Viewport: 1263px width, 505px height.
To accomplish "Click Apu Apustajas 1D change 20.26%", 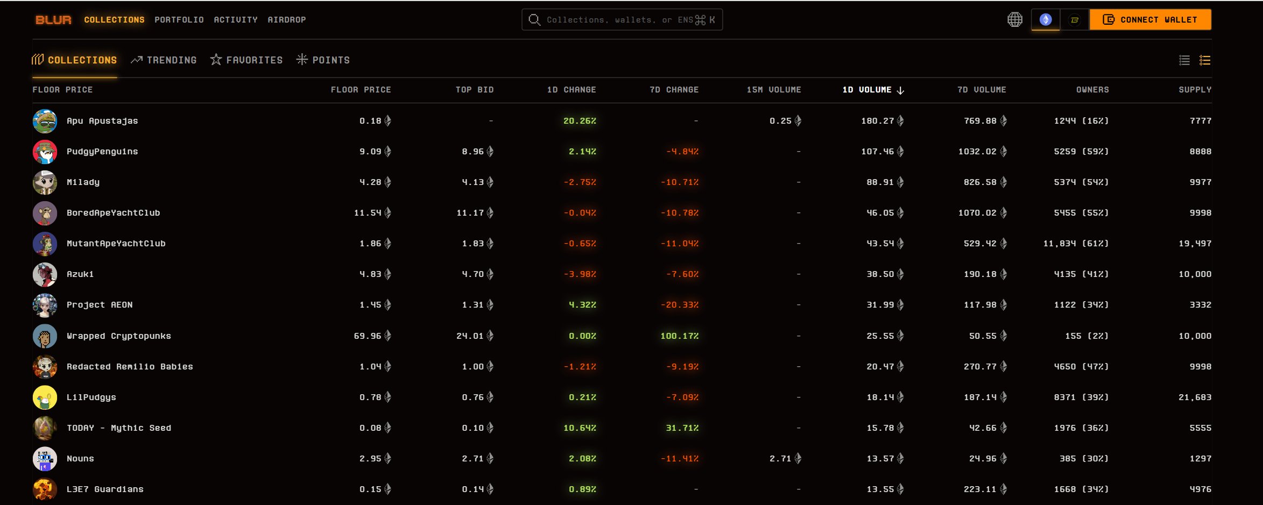I will tap(580, 121).
